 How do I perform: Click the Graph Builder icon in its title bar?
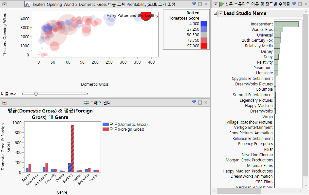[87, 103]
